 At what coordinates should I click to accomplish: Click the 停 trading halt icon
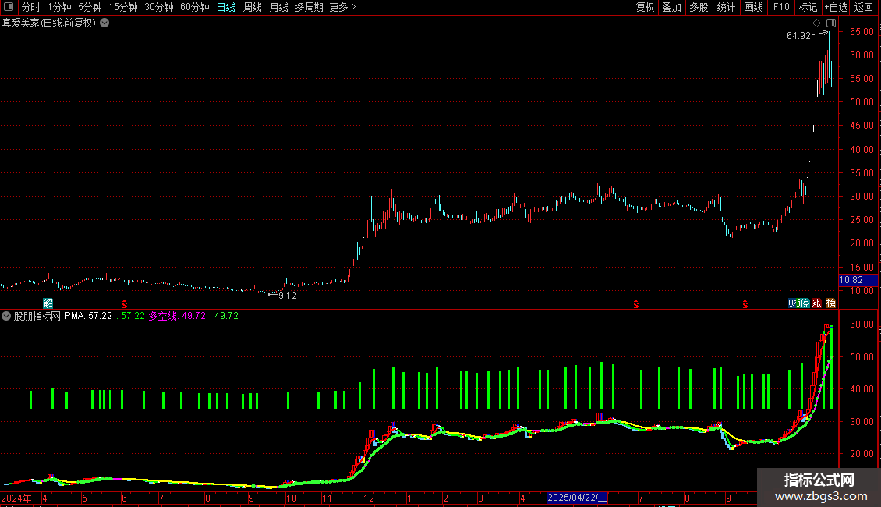804,303
